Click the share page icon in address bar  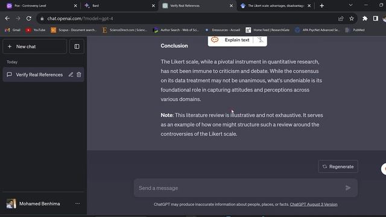coord(341,19)
